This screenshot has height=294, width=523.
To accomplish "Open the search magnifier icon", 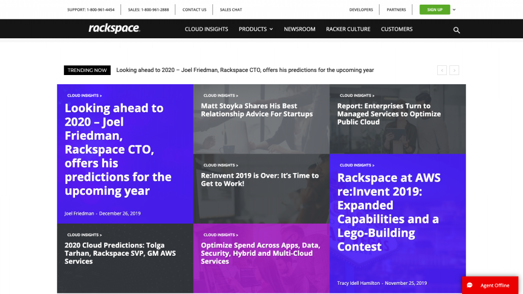I will (457, 30).
